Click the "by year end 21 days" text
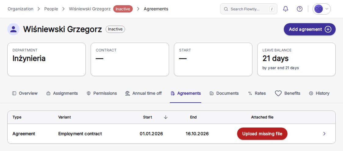The height and width of the screenshot is (151, 343). pos(281,68)
